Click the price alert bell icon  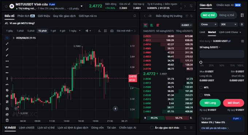point(135,16)
